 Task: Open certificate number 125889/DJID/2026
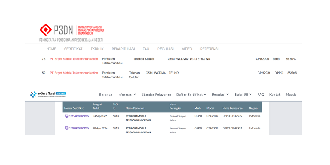tap(79, 128)
